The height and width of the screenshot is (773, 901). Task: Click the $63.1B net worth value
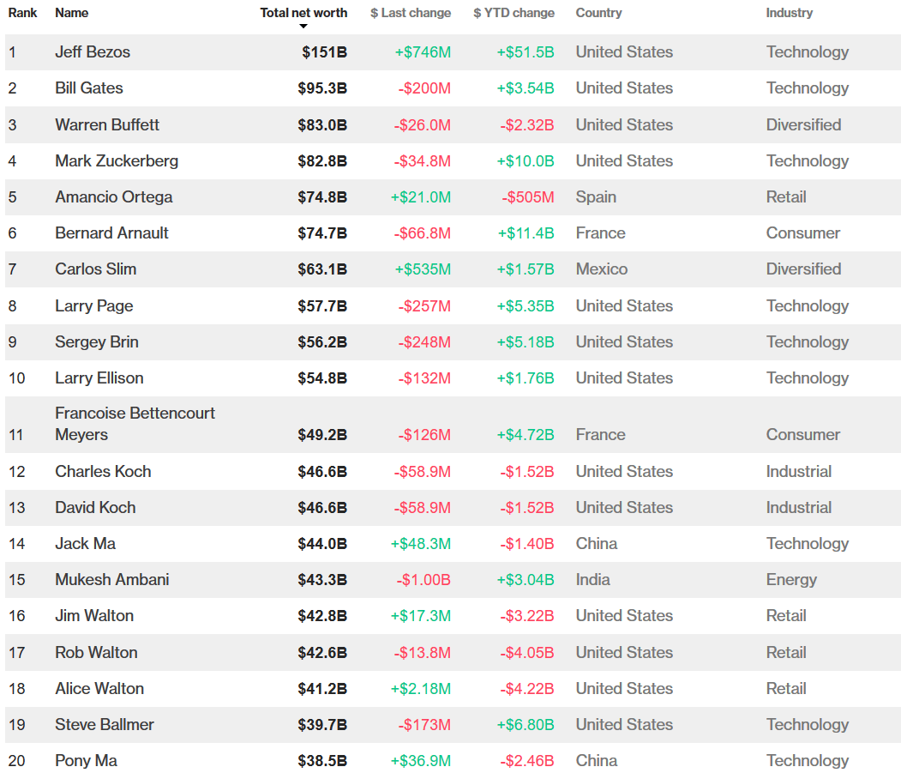click(322, 269)
